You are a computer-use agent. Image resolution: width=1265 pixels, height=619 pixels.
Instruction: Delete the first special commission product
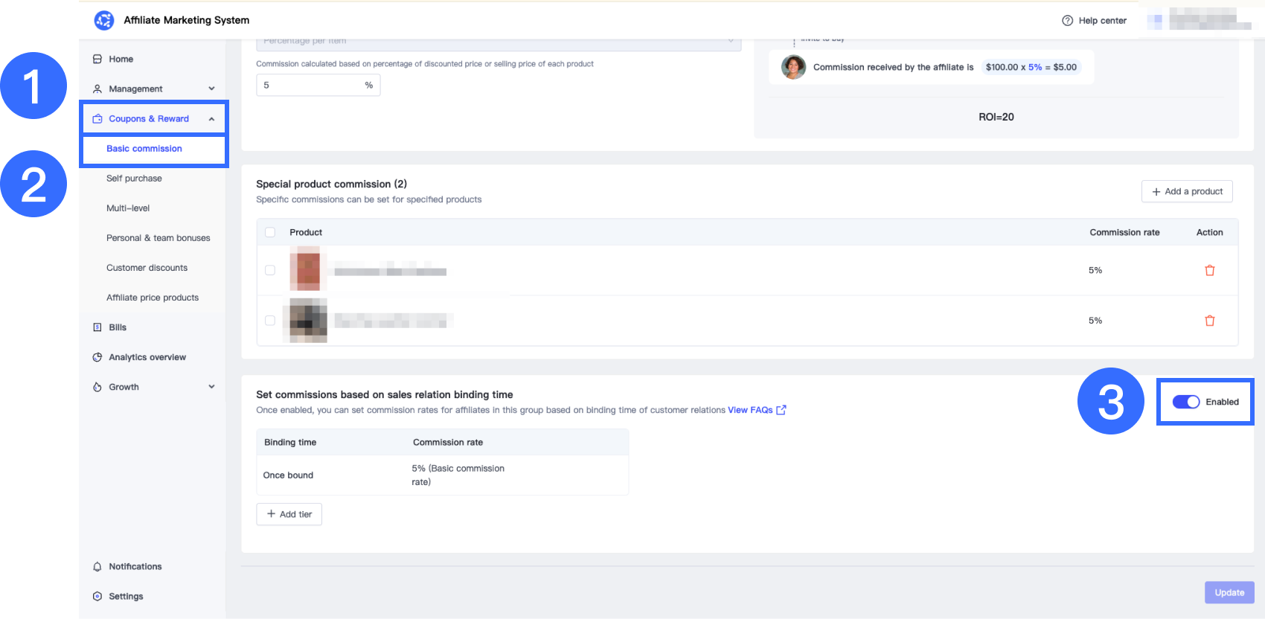click(1209, 271)
